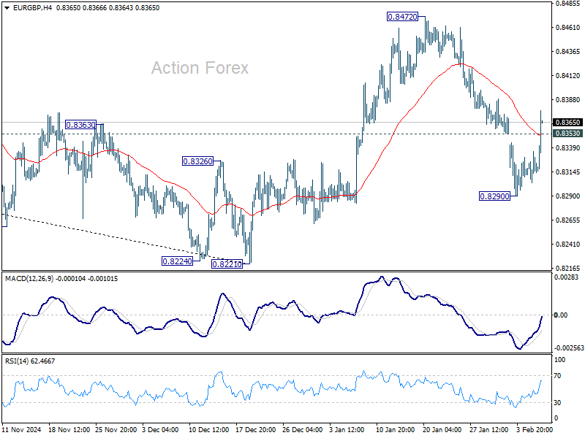585x438 pixels.
Task: Click the 25 Nov 20:00 time label
Action: click(x=116, y=429)
